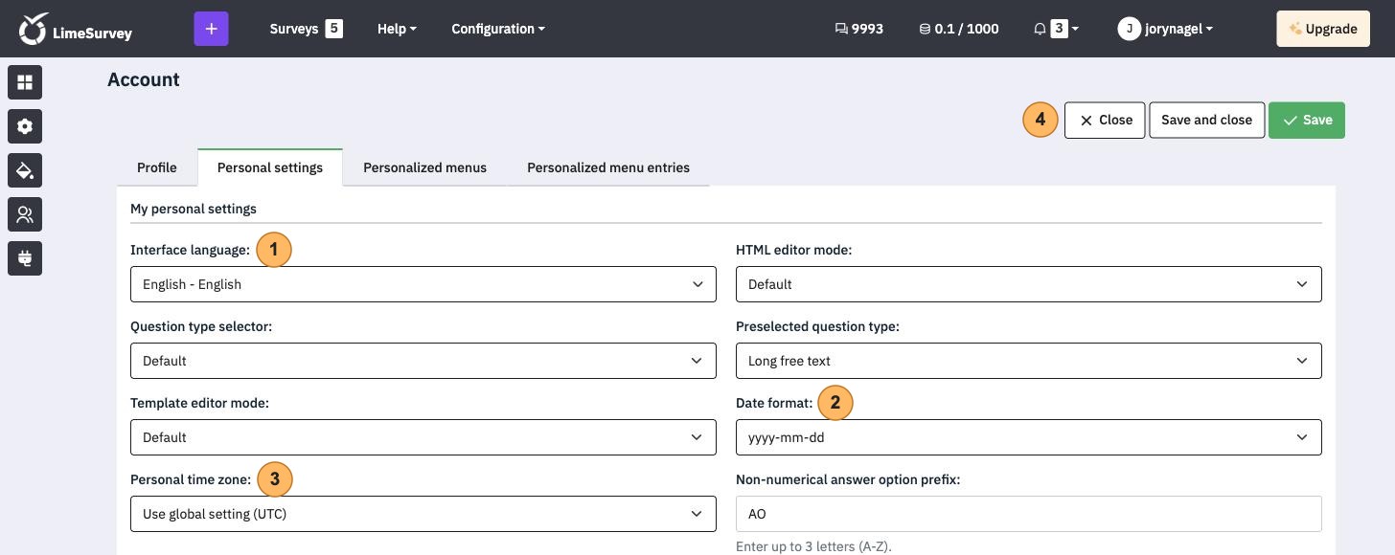Viewport: 1395px width, 555px height.
Task: Expand the Template editor mode dropdown
Action: (423, 437)
